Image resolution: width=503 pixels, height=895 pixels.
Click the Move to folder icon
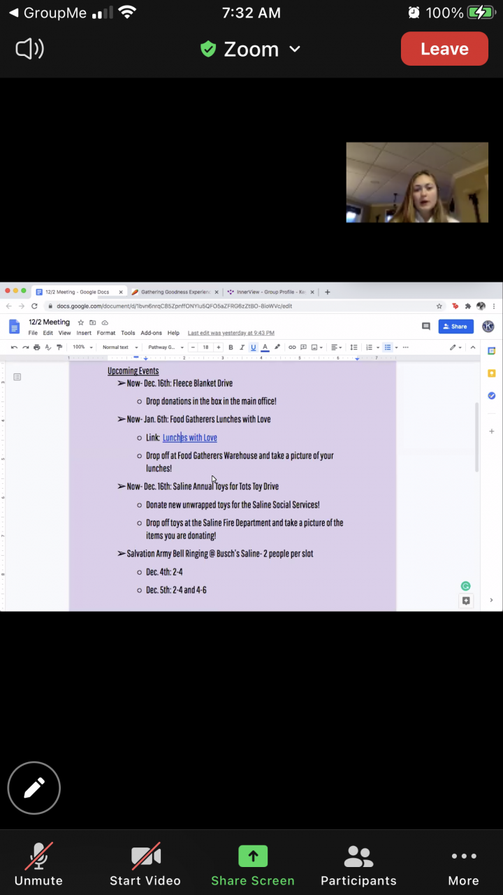point(92,322)
